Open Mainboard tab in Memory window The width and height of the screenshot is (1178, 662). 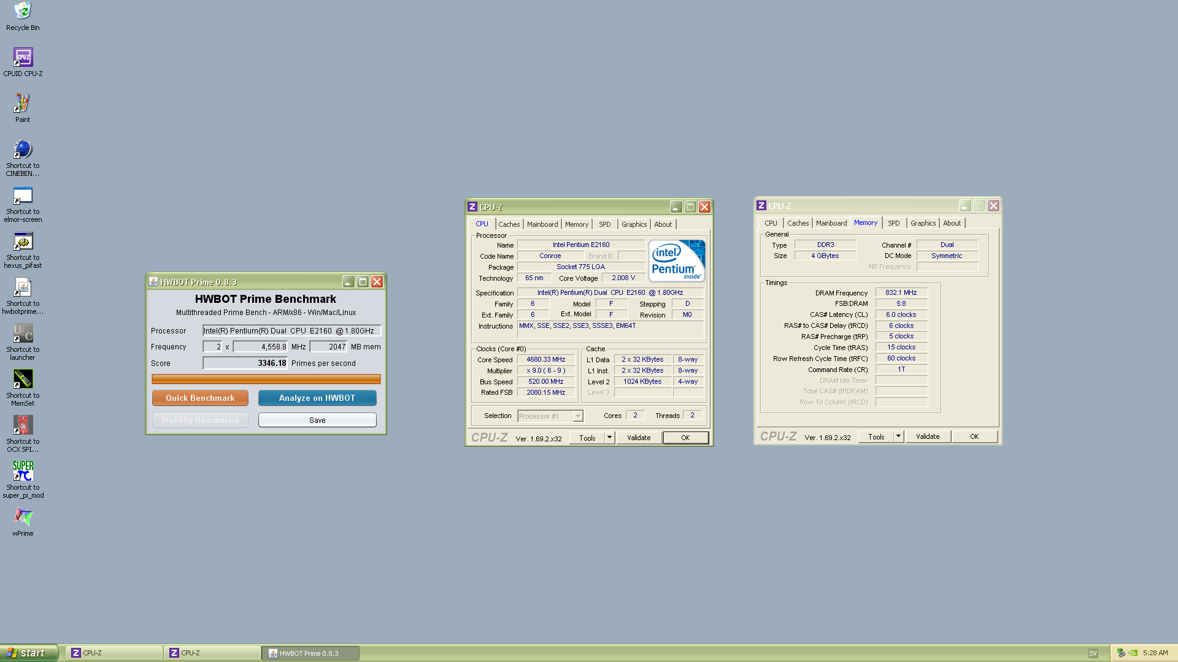[831, 223]
